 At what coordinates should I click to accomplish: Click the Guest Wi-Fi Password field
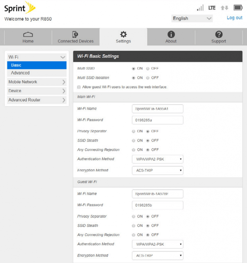coord(157,205)
